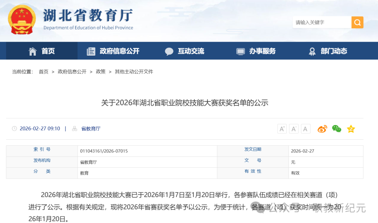The image size is (378, 223).
Task: Click the 湖北省教育厅 site title
Action: 88,15
